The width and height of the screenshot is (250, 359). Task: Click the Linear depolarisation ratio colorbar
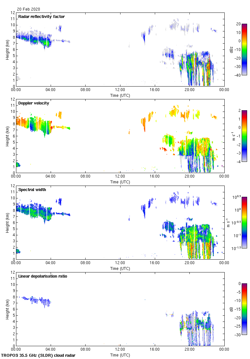click(244, 309)
